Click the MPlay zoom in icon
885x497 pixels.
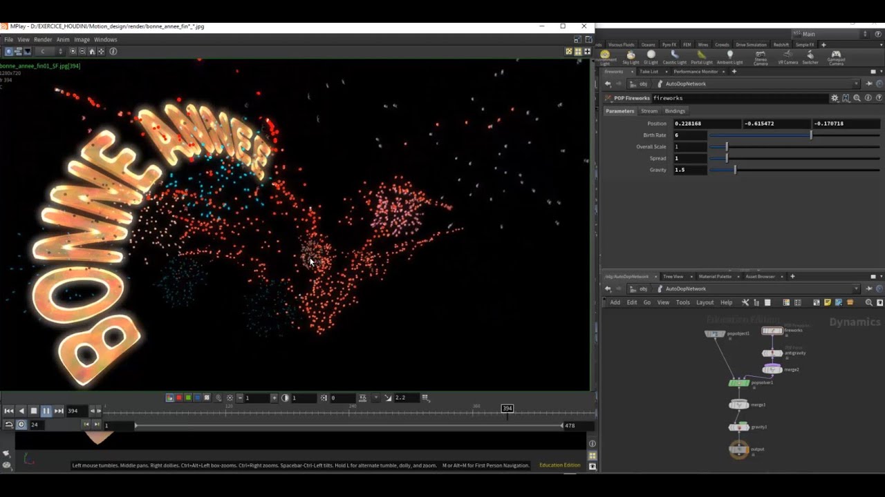[x=73, y=51]
